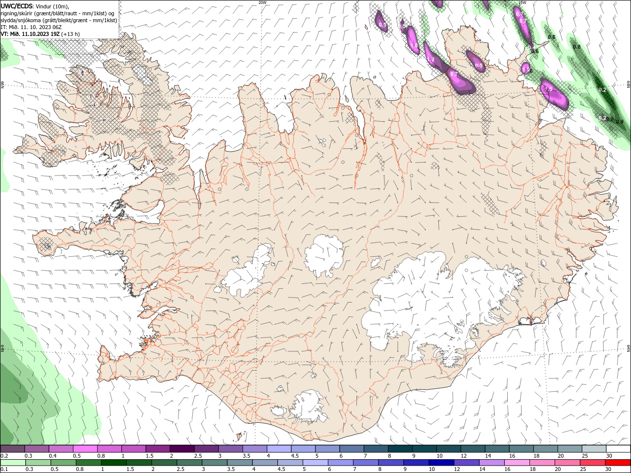Pick the light lavender swatch labeled 4, top row
The height and width of the screenshot is (473, 631).
279,449
